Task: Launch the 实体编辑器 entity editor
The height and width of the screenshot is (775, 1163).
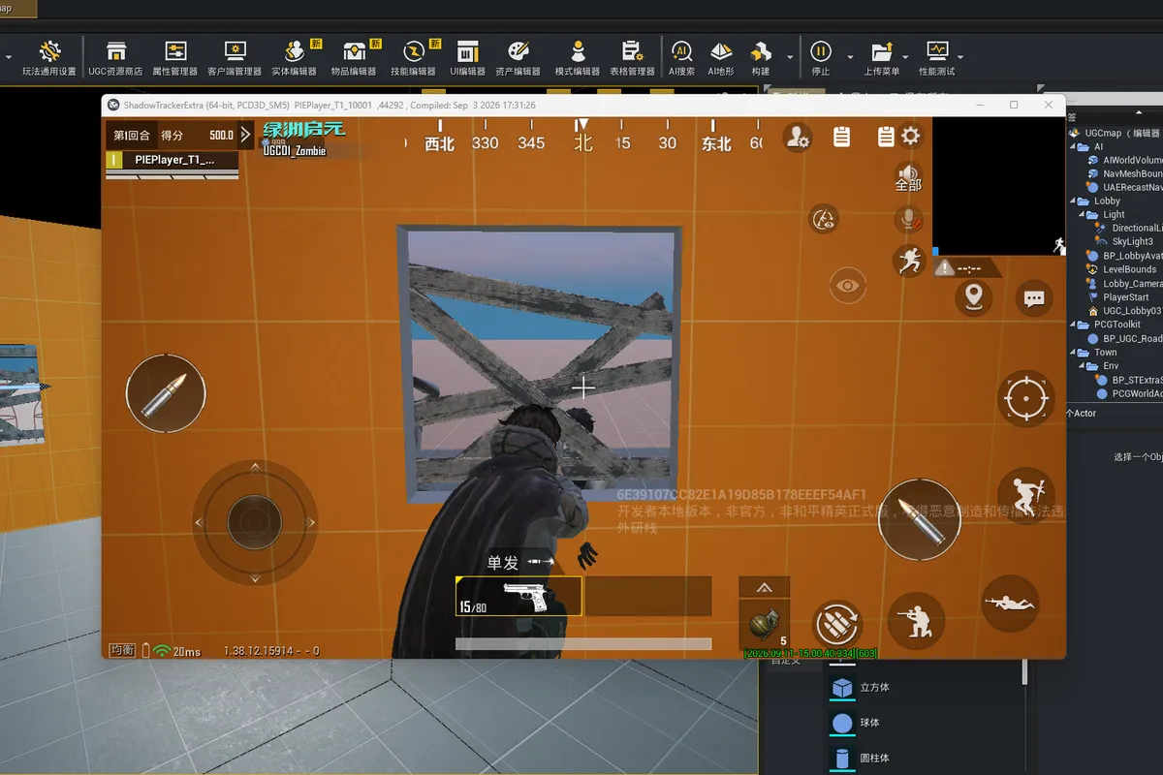Action: [x=295, y=58]
